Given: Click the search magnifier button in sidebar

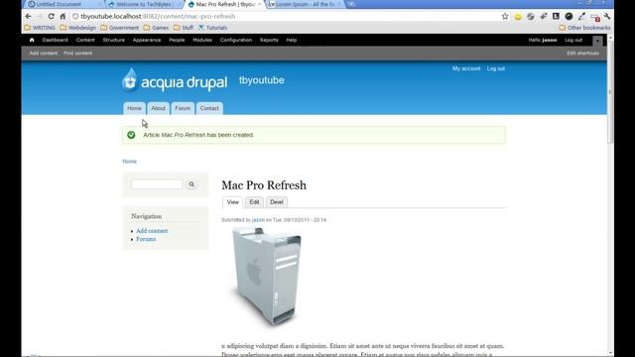Looking at the screenshot, I should pyautogui.click(x=191, y=184).
